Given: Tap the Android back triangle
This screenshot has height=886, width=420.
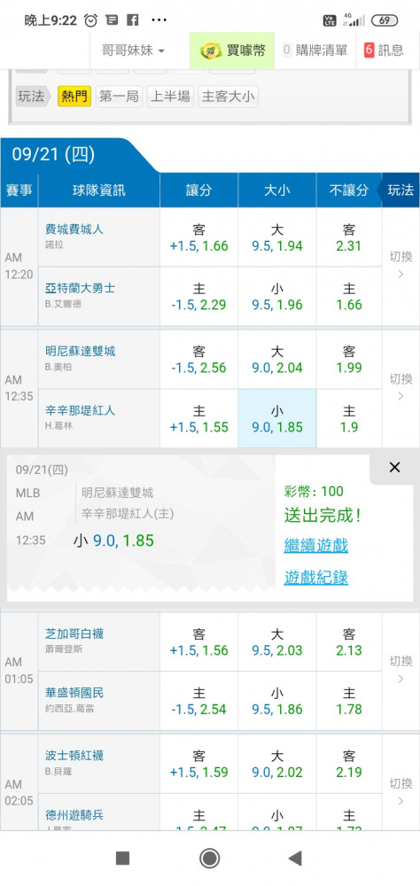Looking at the screenshot, I should (294, 859).
